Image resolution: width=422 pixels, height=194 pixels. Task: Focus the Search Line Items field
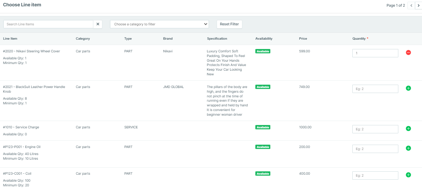48,24
